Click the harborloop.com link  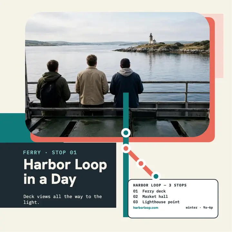[146, 208]
